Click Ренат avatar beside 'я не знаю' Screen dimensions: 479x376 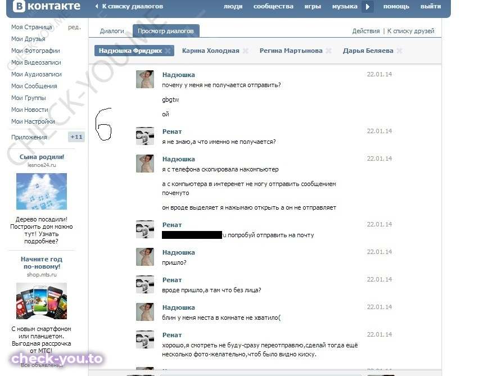pyautogui.click(x=145, y=136)
